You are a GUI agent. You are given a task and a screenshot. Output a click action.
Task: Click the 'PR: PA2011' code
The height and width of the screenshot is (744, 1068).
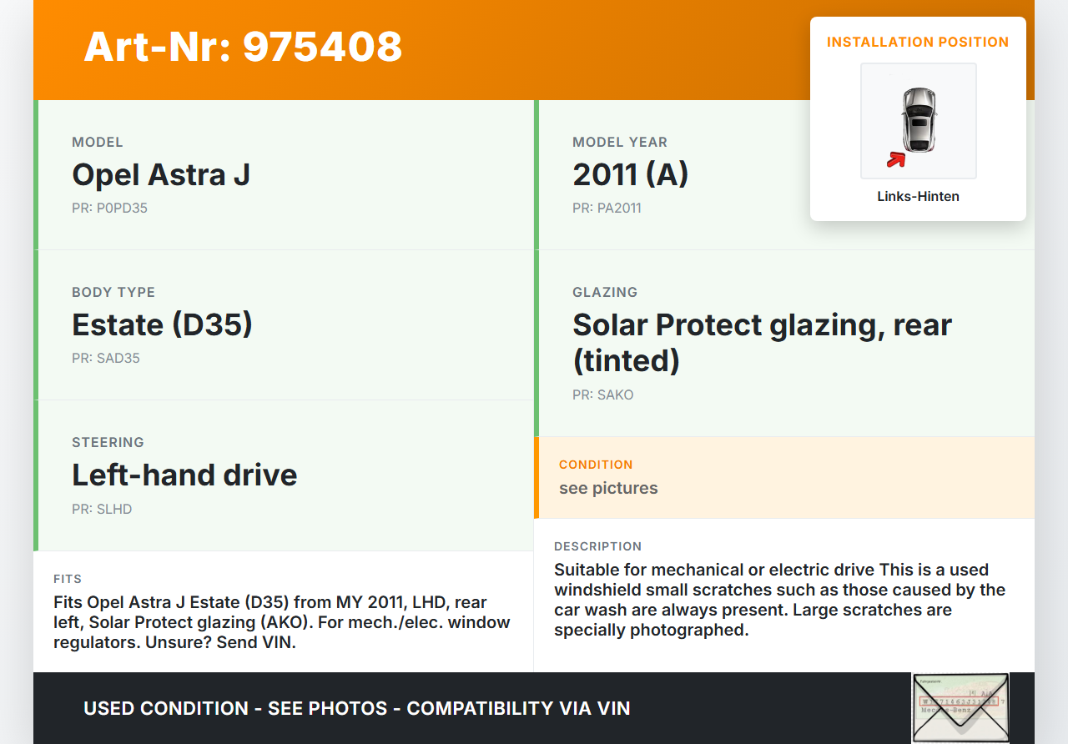607,209
